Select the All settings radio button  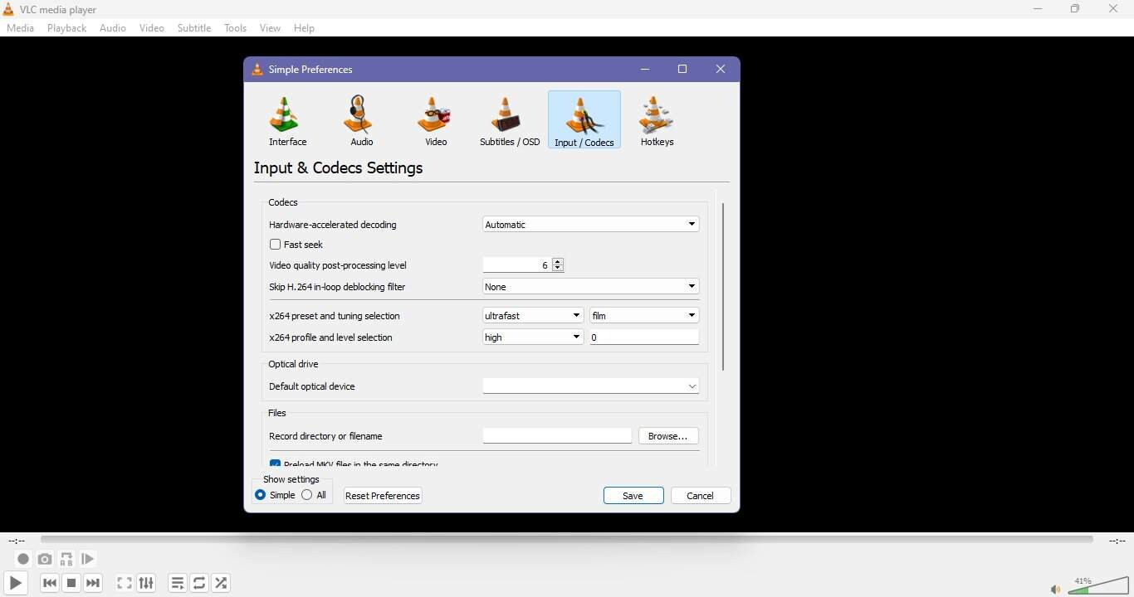tap(305, 495)
